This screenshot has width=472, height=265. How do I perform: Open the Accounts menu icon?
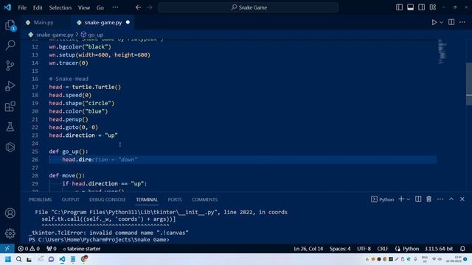(x=10, y=213)
